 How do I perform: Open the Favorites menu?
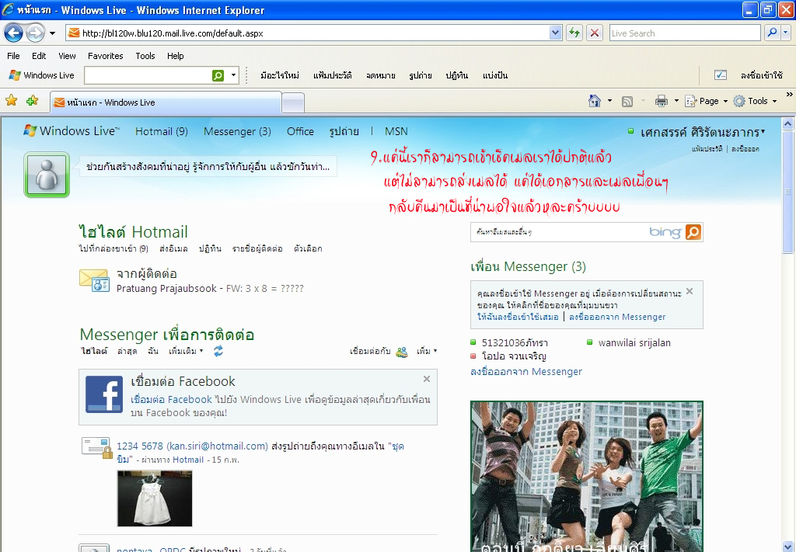point(105,56)
